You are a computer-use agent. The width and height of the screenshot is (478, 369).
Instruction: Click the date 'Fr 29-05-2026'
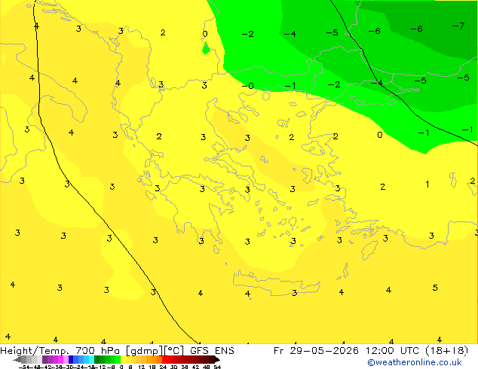click(316, 351)
